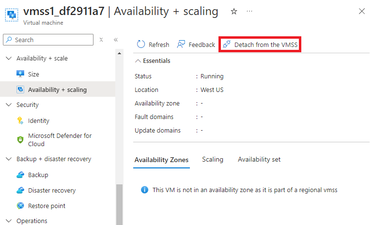
Task: Click the Fault domains label
Action: [x=154, y=117]
